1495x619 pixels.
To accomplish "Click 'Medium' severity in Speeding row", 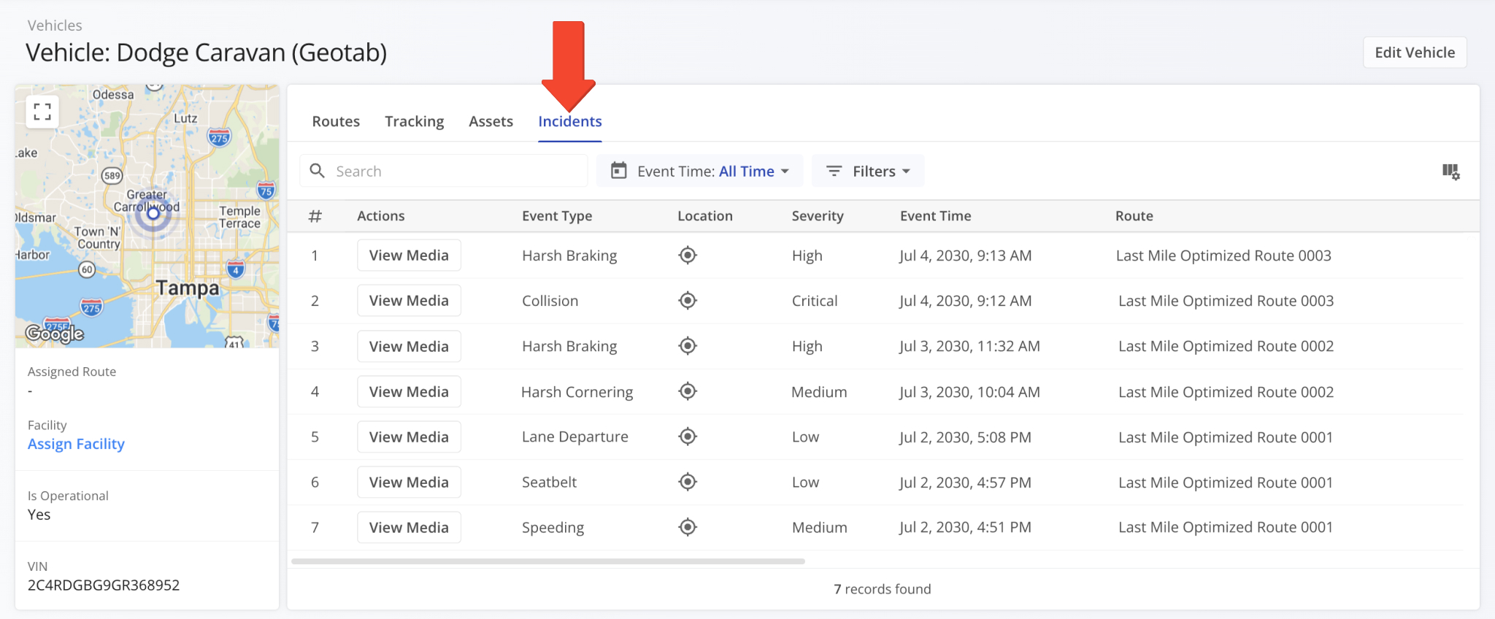I will pos(820,527).
